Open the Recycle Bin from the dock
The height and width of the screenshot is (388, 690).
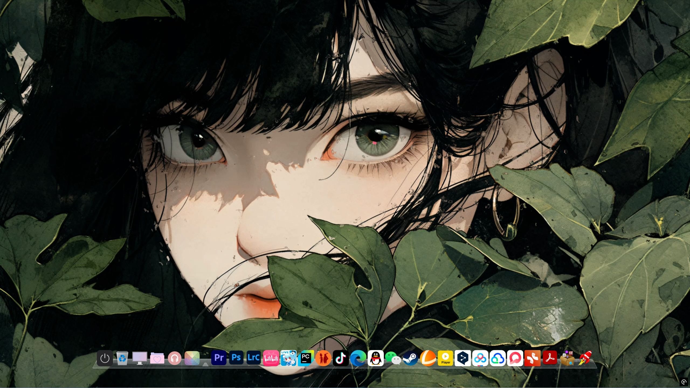point(122,358)
